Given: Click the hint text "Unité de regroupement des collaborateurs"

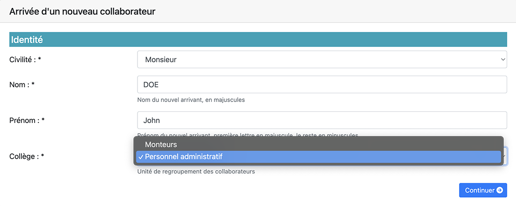Looking at the screenshot, I should pos(196,172).
